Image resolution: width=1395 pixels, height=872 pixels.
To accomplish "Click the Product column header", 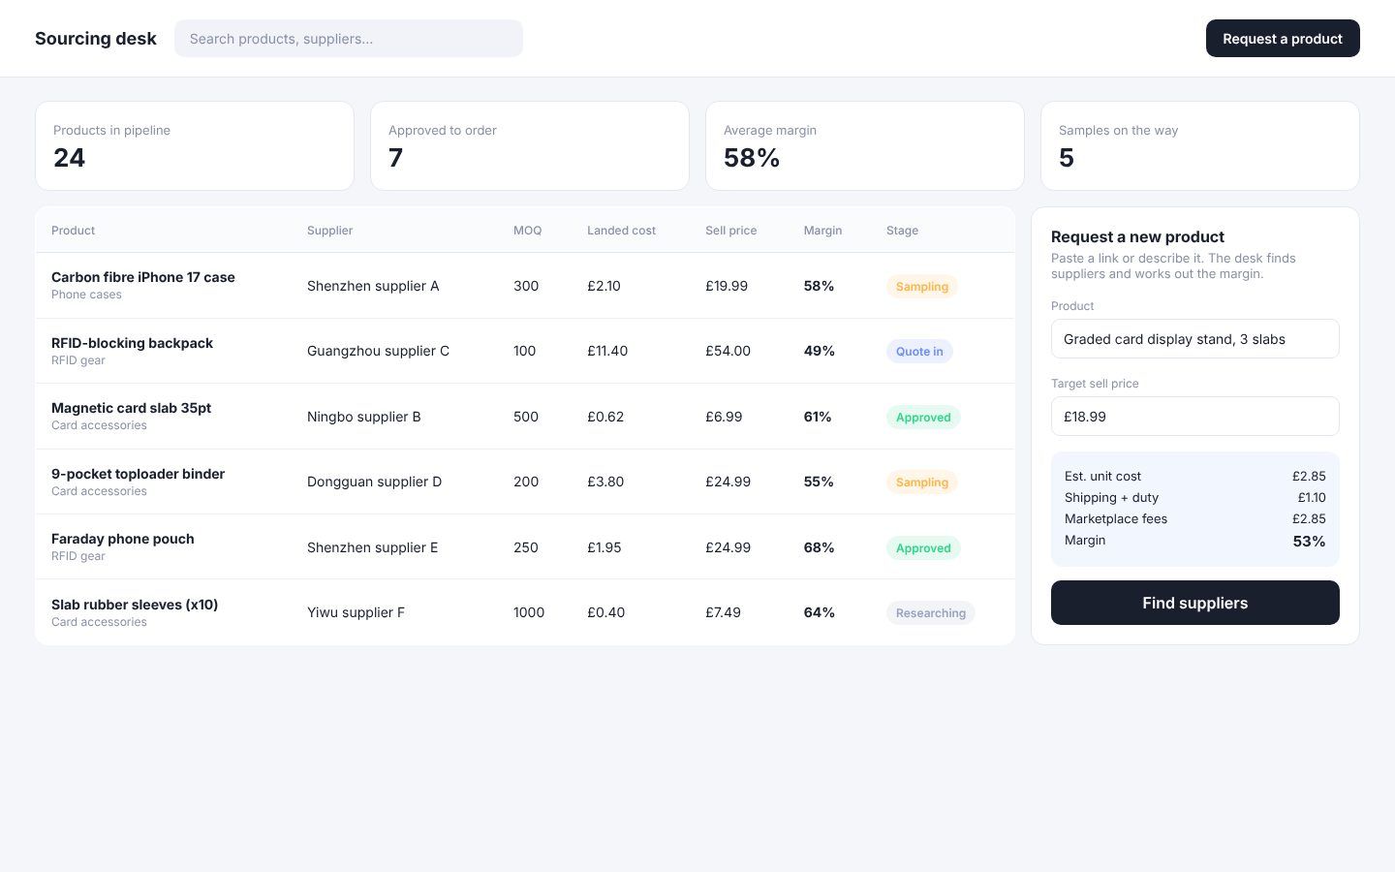I will [x=73, y=231].
